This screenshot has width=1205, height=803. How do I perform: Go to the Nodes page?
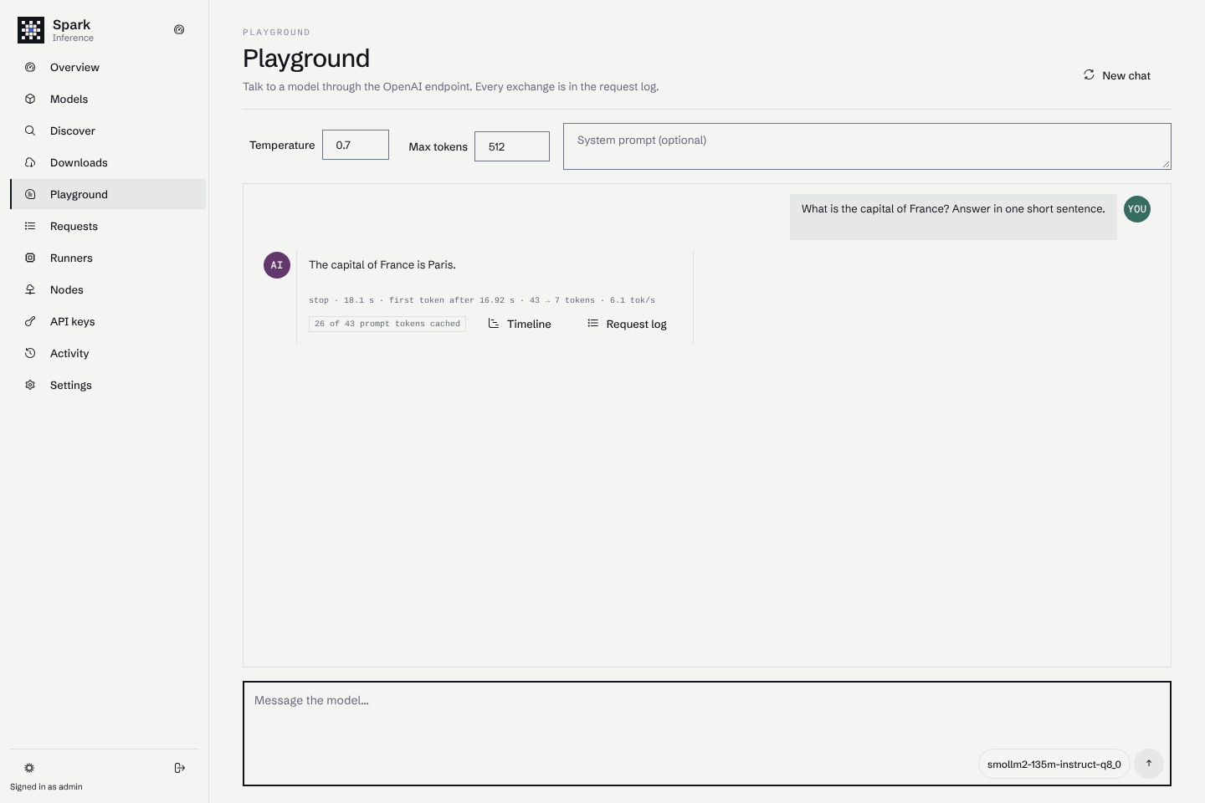pyautogui.click(x=108, y=289)
